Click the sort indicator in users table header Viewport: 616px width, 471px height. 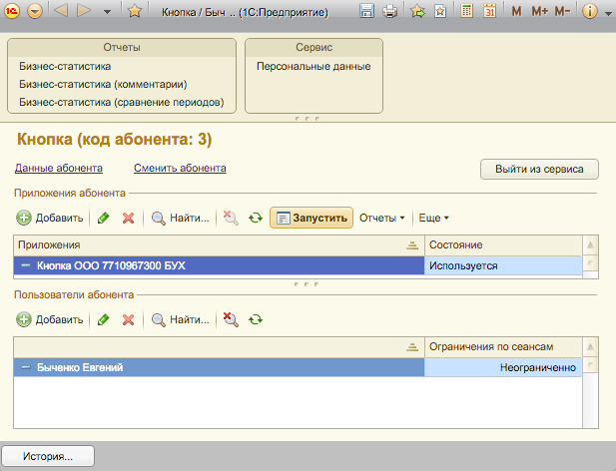pos(412,347)
